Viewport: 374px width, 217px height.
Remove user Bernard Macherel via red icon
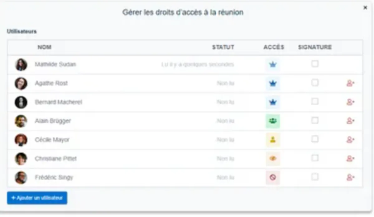[x=350, y=102]
